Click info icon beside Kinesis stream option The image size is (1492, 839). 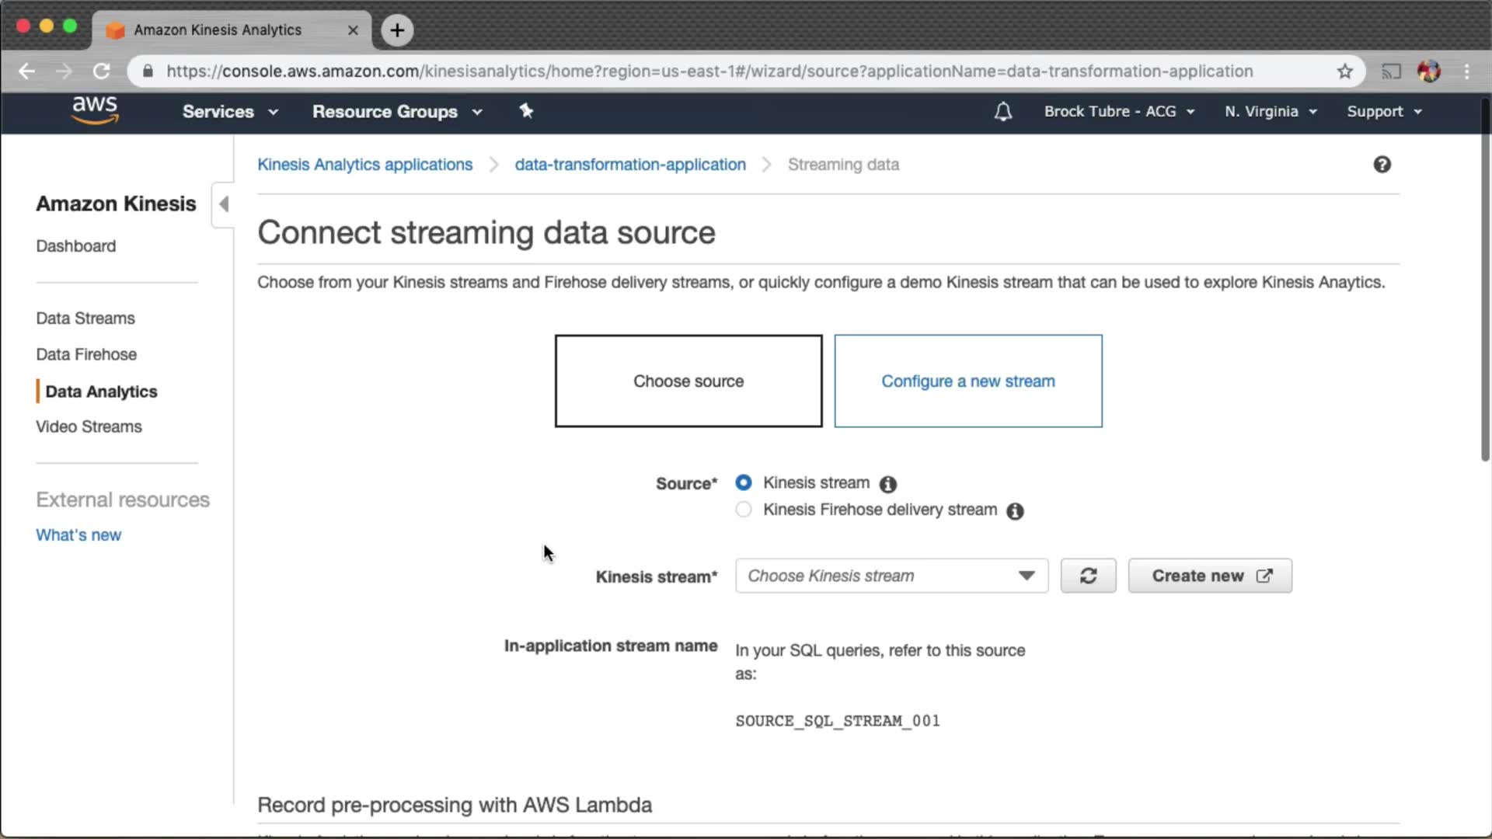(x=887, y=485)
